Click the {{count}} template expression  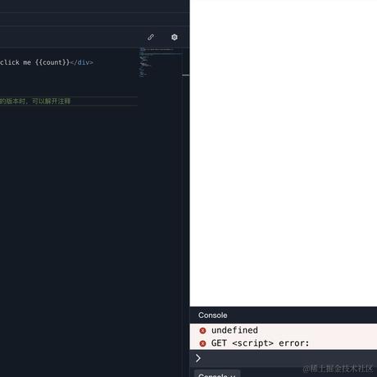[52, 62]
